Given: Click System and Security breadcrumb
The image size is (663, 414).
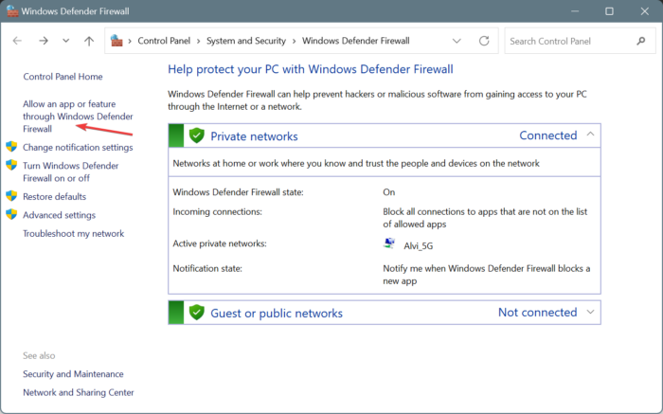Looking at the screenshot, I should [x=246, y=41].
